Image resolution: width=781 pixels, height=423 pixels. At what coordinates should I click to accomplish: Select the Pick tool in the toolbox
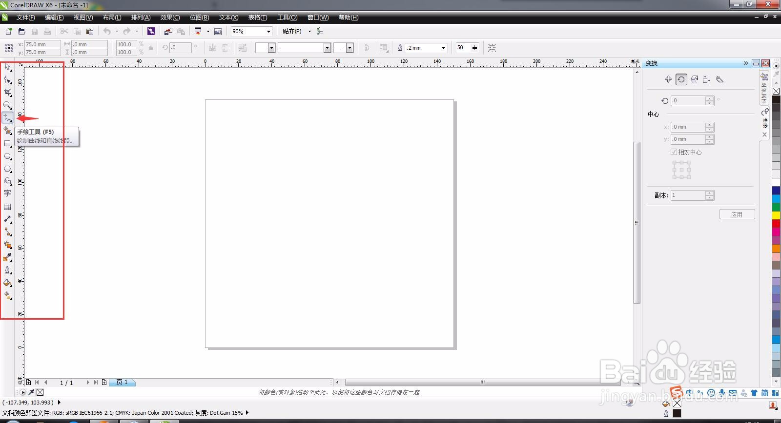8,67
